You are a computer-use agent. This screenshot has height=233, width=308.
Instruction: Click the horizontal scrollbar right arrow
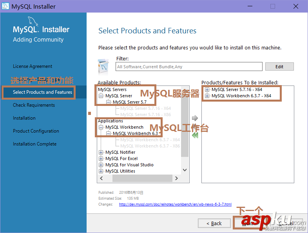click(176, 178)
